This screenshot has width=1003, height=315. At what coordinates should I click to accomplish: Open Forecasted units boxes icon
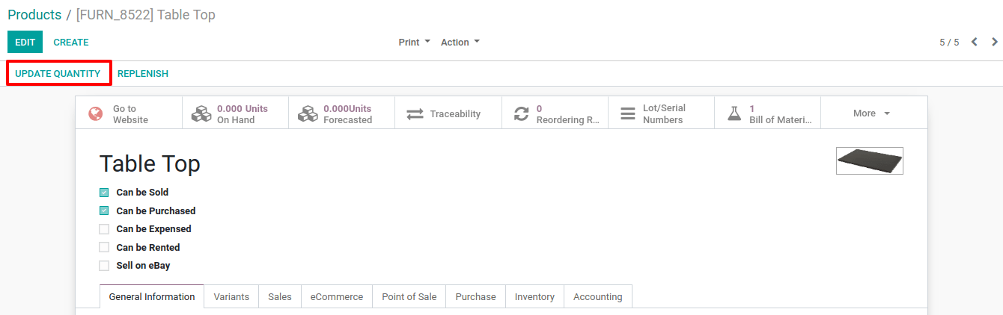pos(308,114)
